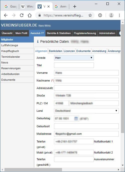Open the browser home page icon

[x=30, y=15]
